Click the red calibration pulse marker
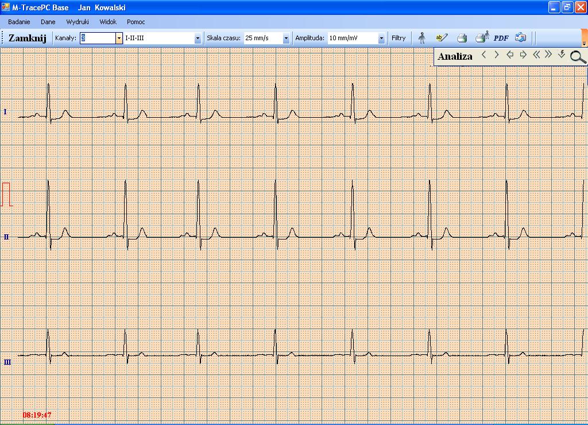 tap(6, 194)
